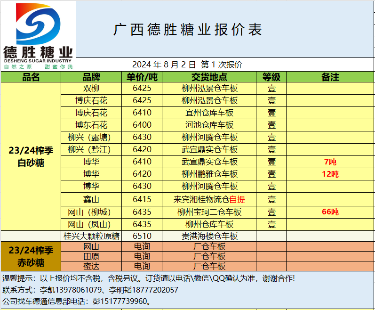375x310 pixels.
Task: Click the 鑫山 brand cell
Action: [91, 199]
